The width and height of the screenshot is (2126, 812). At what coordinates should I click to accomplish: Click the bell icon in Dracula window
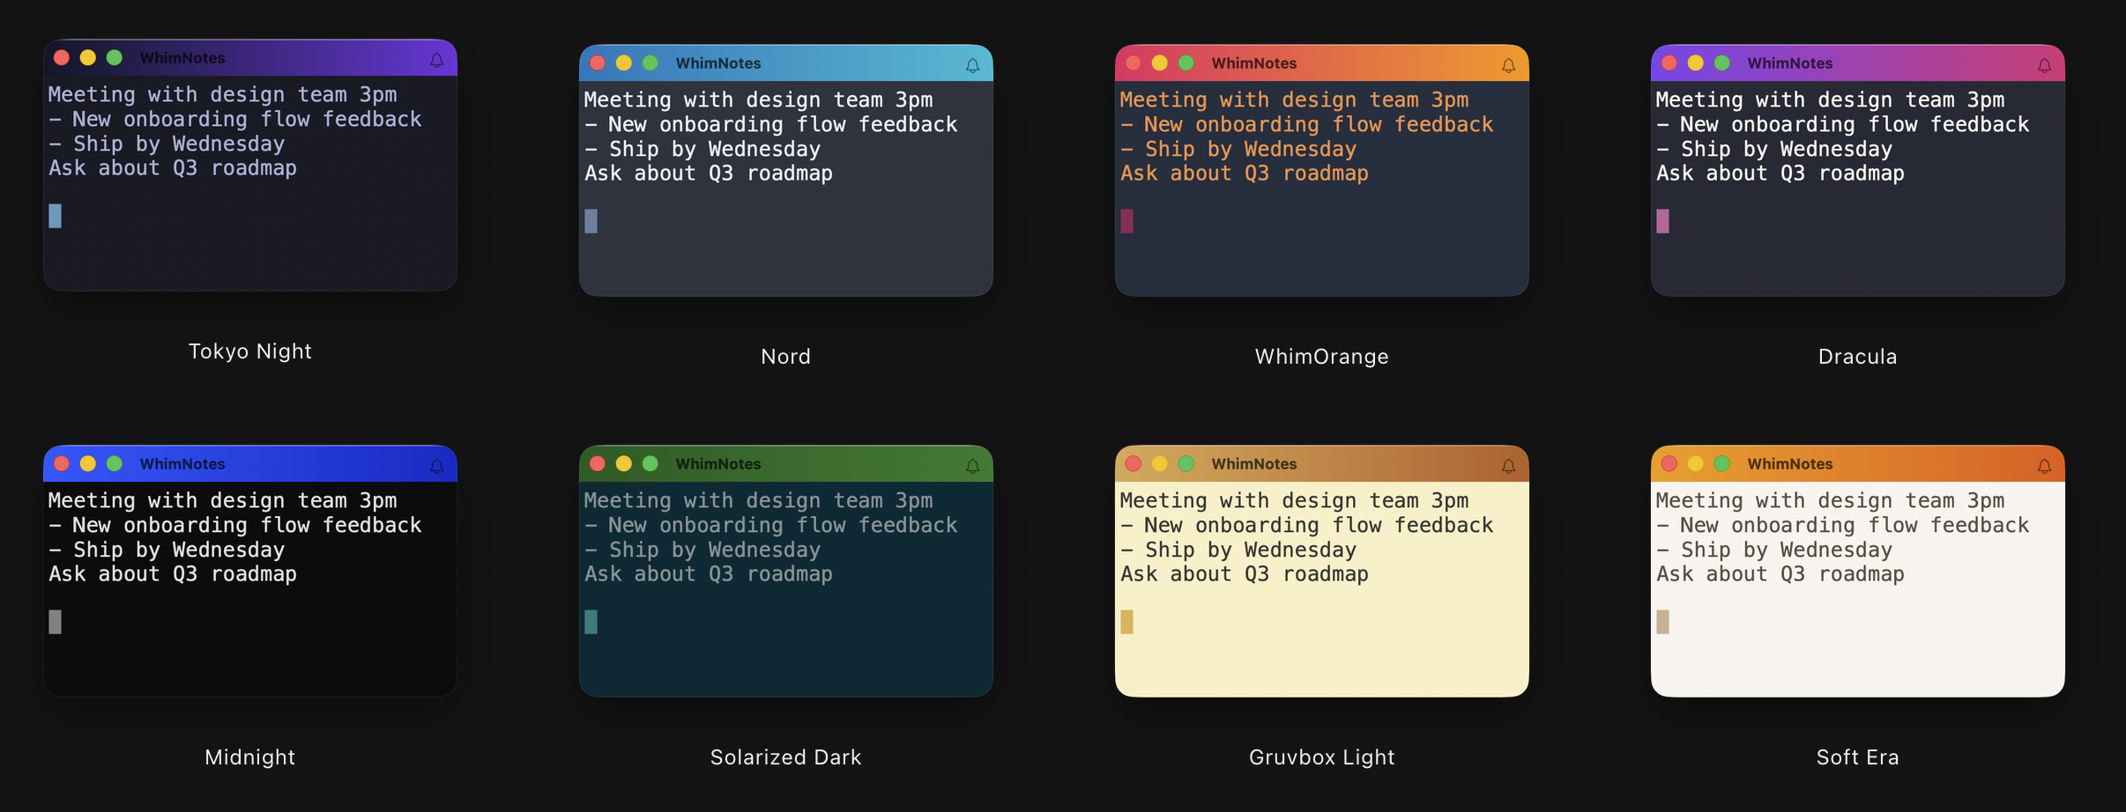click(x=2044, y=65)
